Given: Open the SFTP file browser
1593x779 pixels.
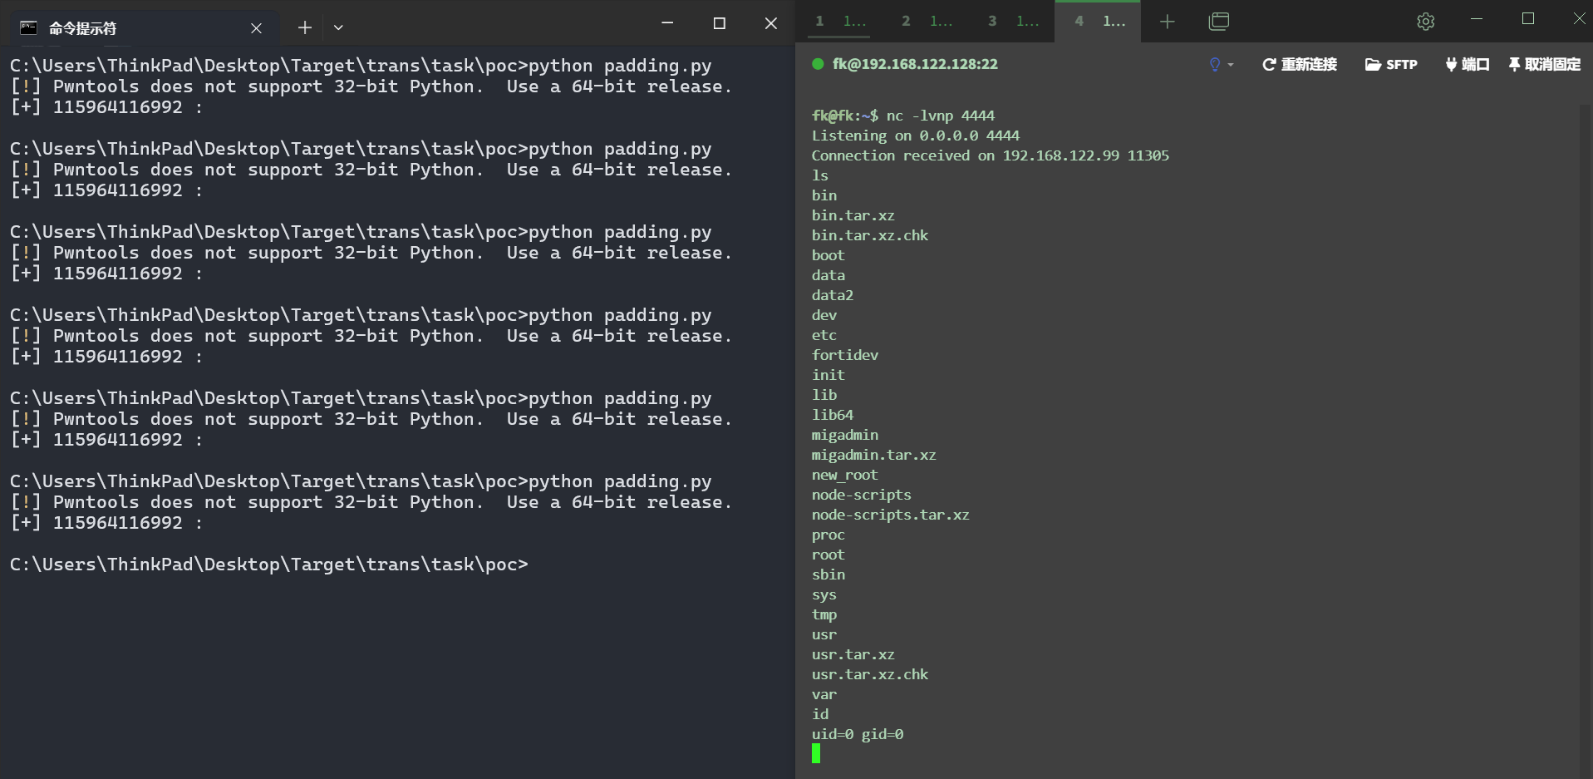Looking at the screenshot, I should point(1391,64).
